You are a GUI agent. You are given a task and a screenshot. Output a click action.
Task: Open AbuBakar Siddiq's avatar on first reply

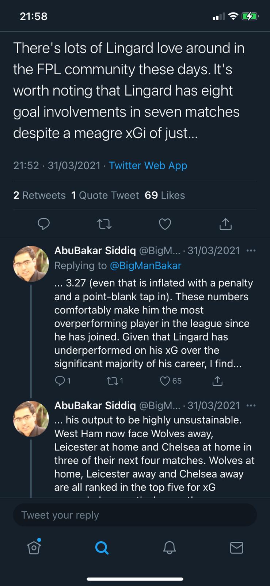pos(31,264)
